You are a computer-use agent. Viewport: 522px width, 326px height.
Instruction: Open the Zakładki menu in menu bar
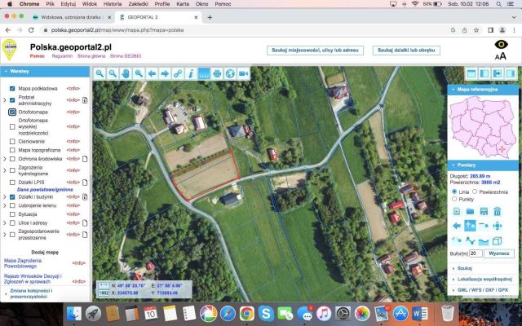point(138,4)
